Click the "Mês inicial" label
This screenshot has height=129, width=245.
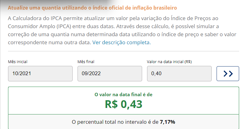(20, 62)
